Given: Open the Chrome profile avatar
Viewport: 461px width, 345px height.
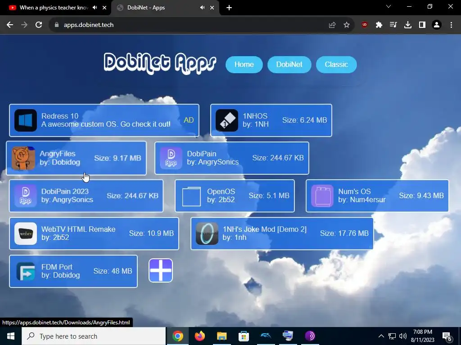Looking at the screenshot, I should [437, 25].
